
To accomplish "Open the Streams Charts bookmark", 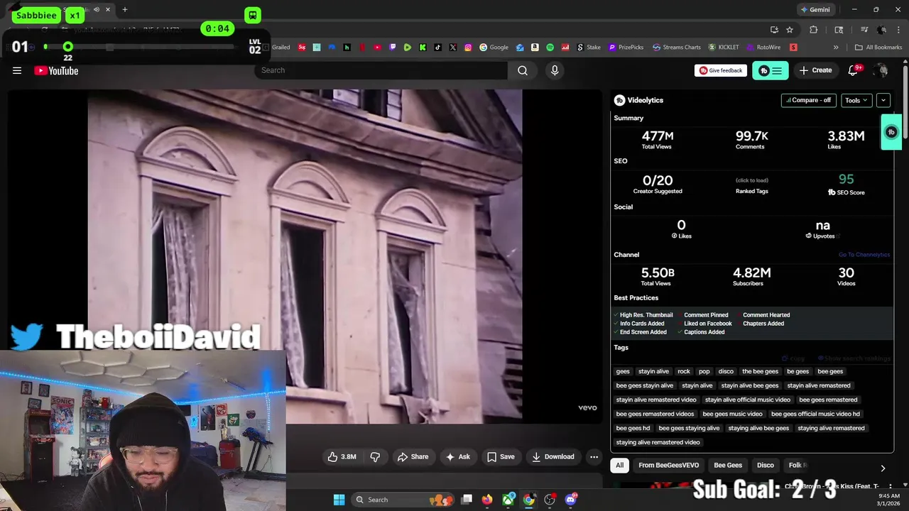I will pyautogui.click(x=677, y=48).
